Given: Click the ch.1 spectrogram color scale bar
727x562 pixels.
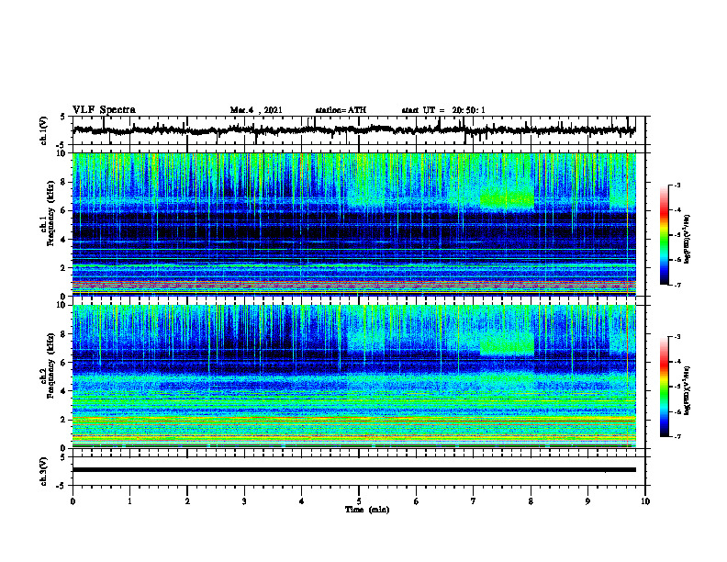Looking at the screenshot, I should click(x=664, y=235).
